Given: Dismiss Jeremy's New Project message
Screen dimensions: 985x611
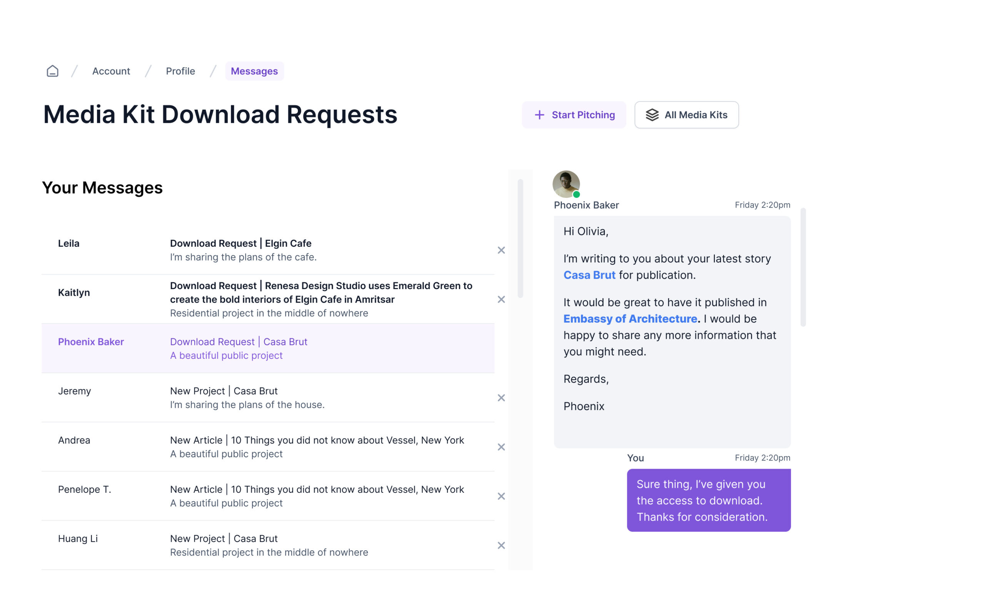Looking at the screenshot, I should coord(501,398).
